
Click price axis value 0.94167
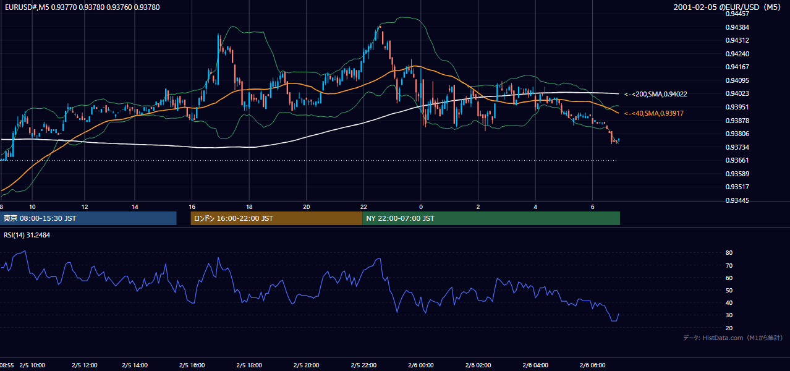coord(738,67)
